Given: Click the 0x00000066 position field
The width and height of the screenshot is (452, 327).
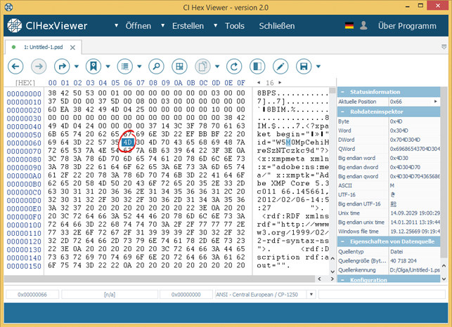Looking at the screenshot, I should [x=32, y=295].
